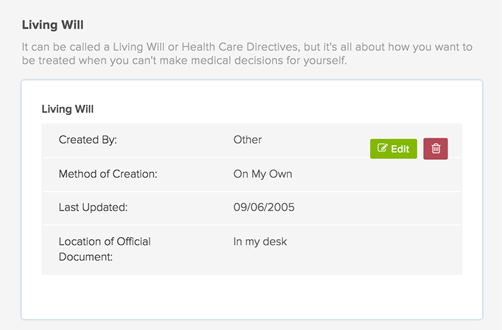Screen dimensions: 502x330
Task: Select the In my desk value
Action: (260, 242)
